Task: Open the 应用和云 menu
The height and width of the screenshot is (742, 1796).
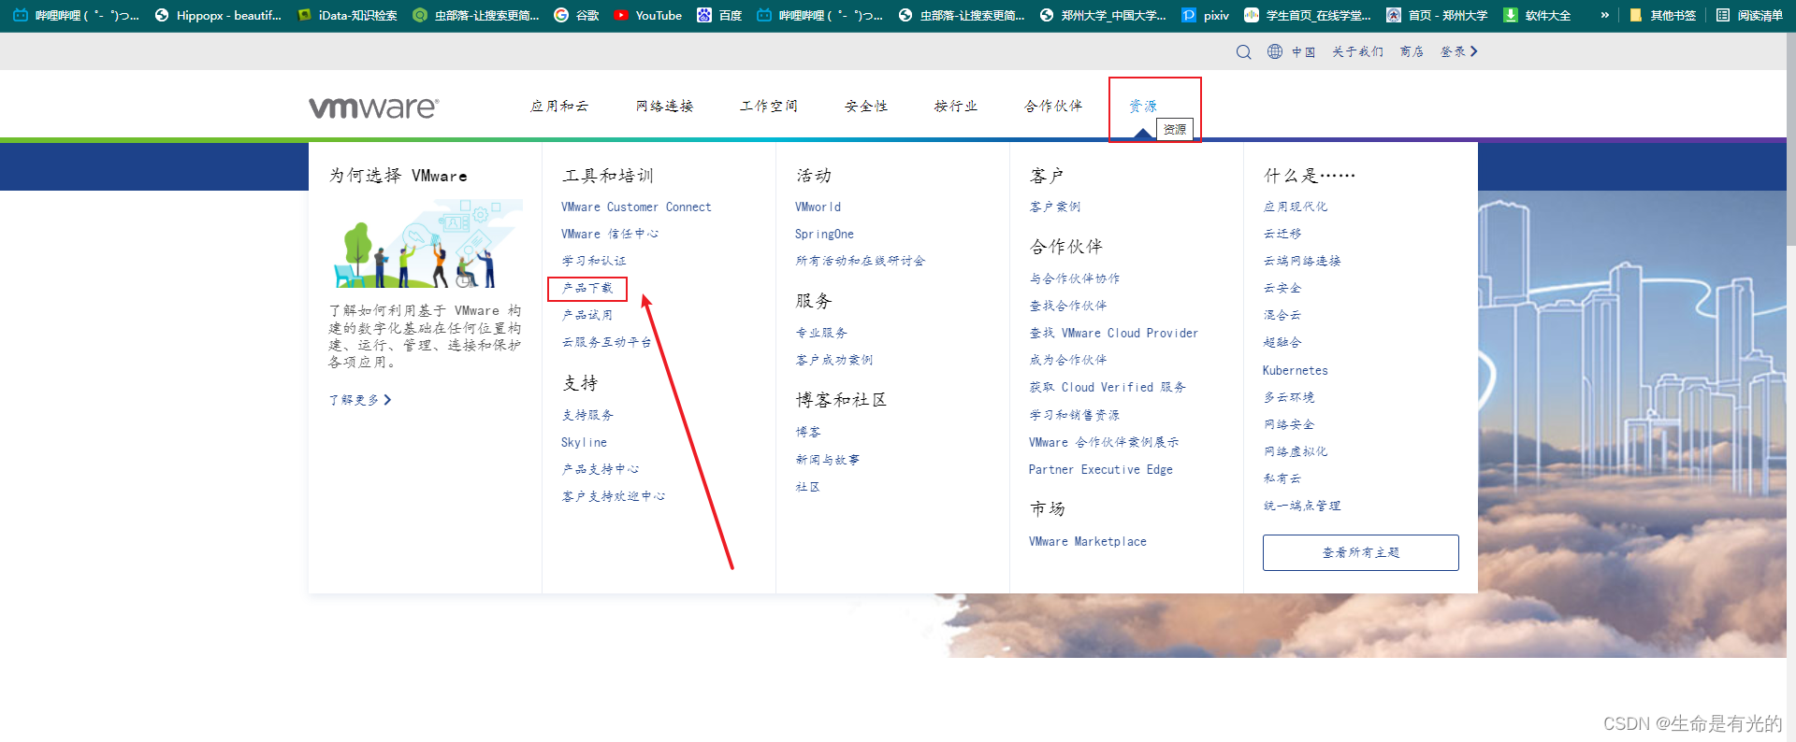Action: point(559,107)
